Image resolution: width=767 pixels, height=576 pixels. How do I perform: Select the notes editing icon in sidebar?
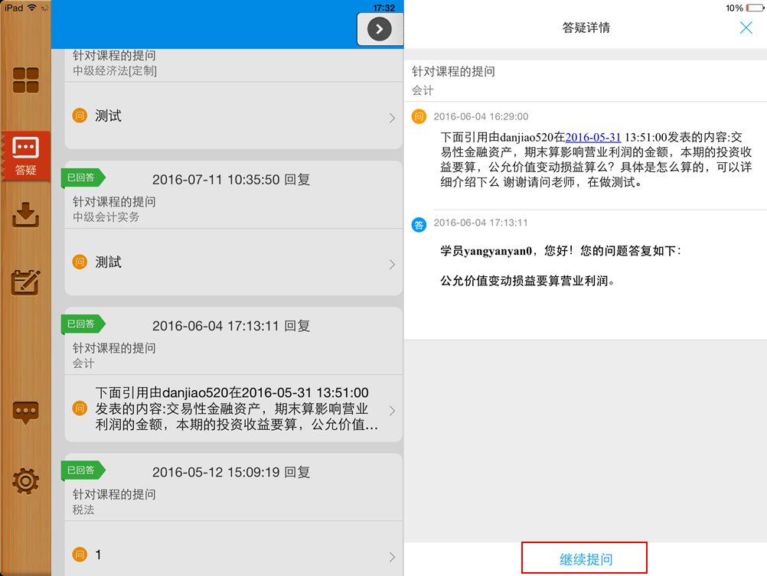pos(26,281)
